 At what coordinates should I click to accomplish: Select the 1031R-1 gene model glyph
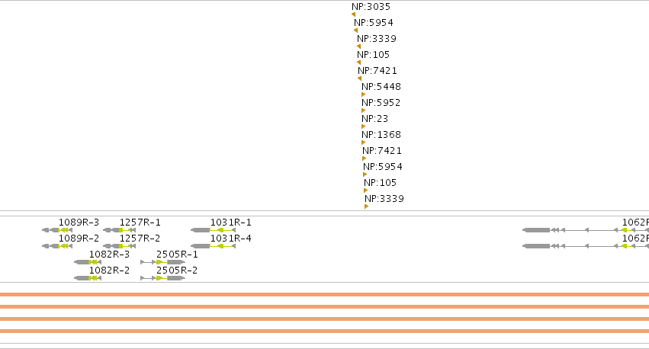coord(214,230)
